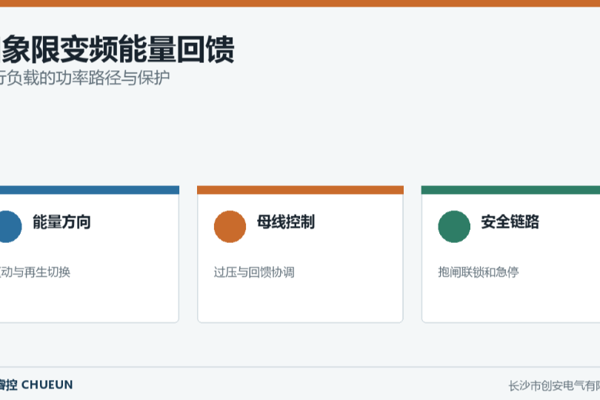Select the 能量方向 card heading
The width and height of the screenshot is (600, 400).
click(x=61, y=222)
